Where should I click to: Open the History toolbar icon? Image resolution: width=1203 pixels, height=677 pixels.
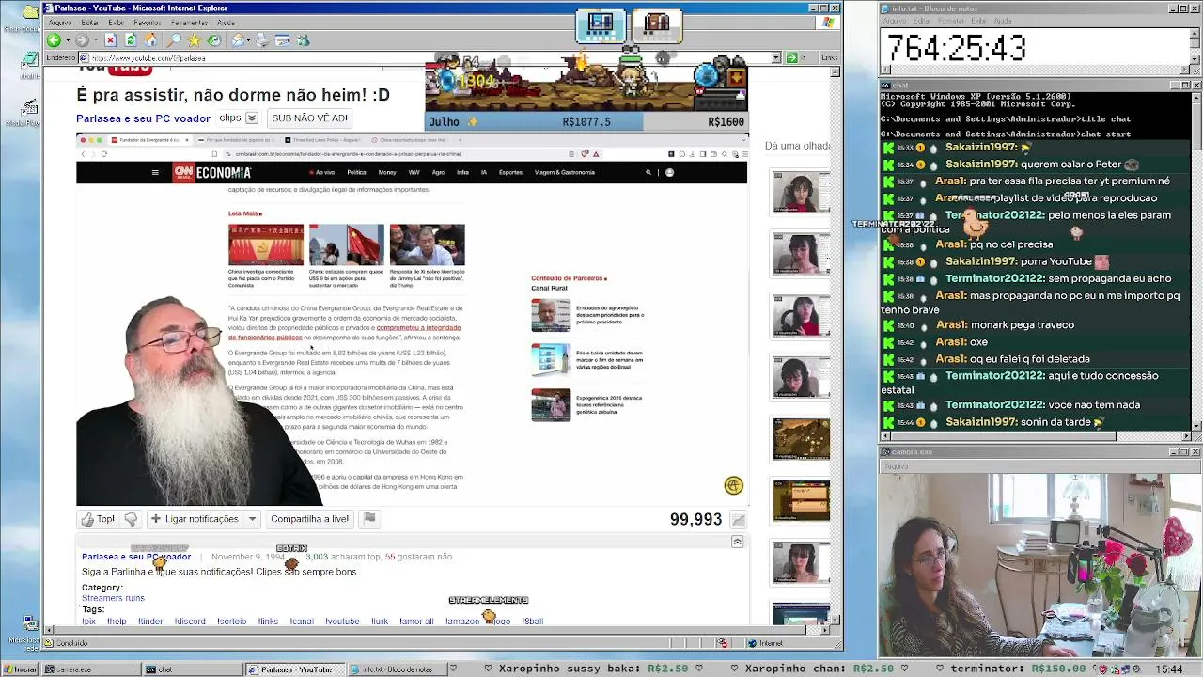214,40
